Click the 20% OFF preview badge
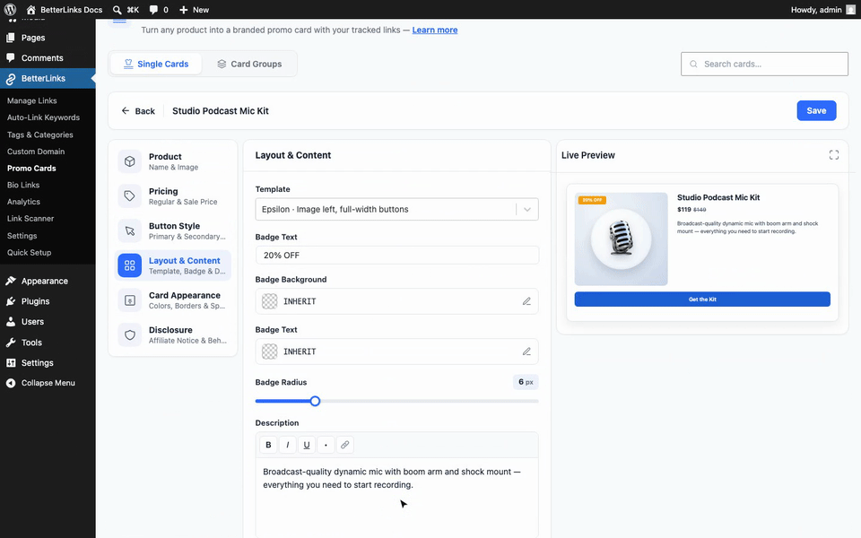The height and width of the screenshot is (538, 861). tap(592, 200)
